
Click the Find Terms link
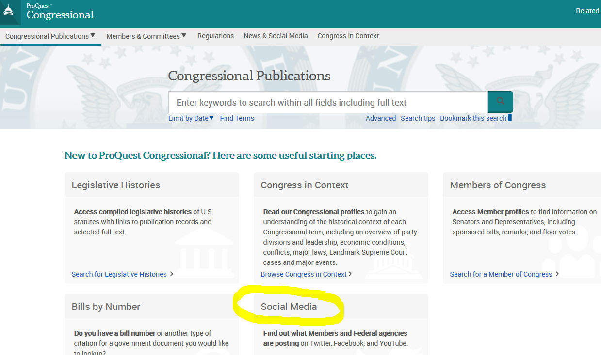pos(237,118)
